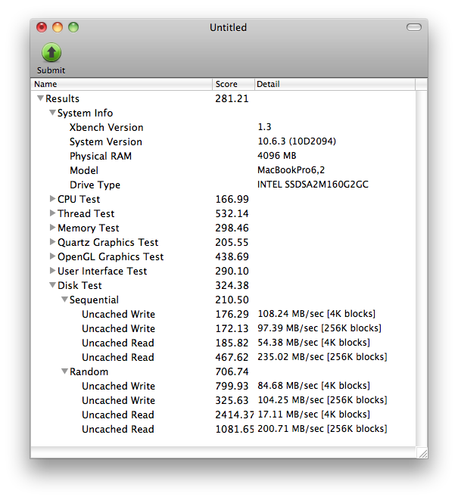Click detail 108.24 MB/sec [4K blocks]

click(x=316, y=313)
